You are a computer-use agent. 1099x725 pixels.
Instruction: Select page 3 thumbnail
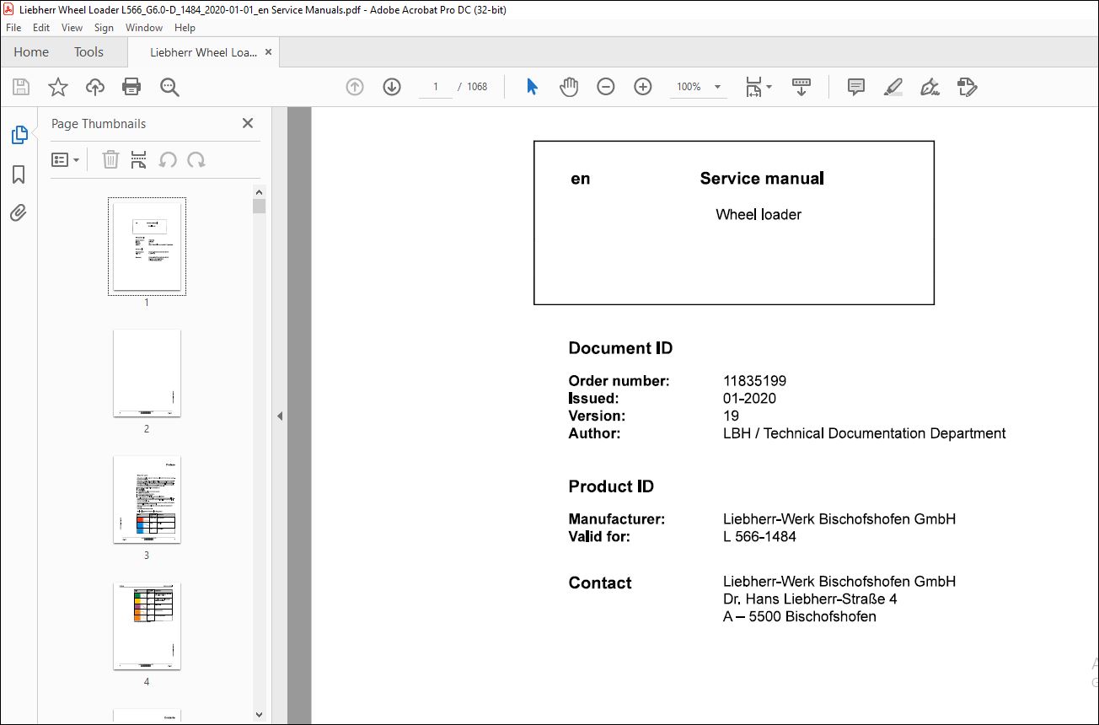(147, 499)
